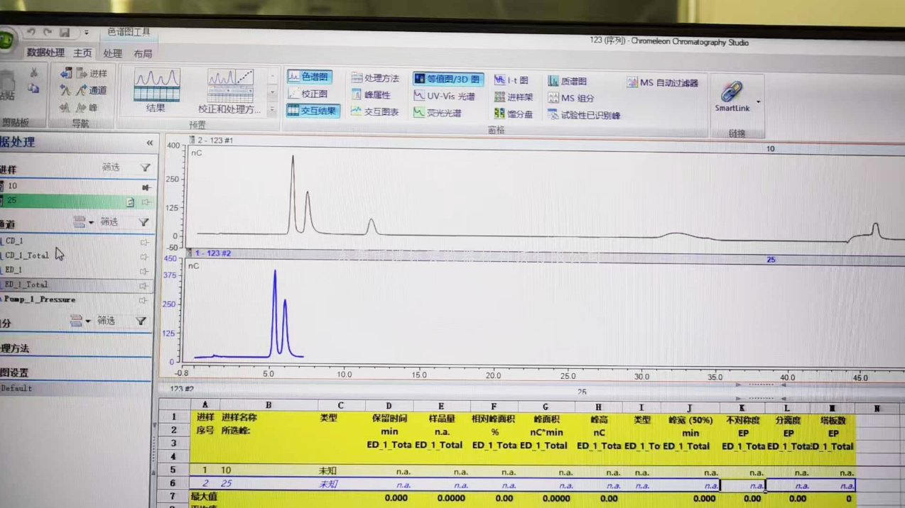
Task: Expand the preset gallery more arrow
Action: (x=272, y=109)
